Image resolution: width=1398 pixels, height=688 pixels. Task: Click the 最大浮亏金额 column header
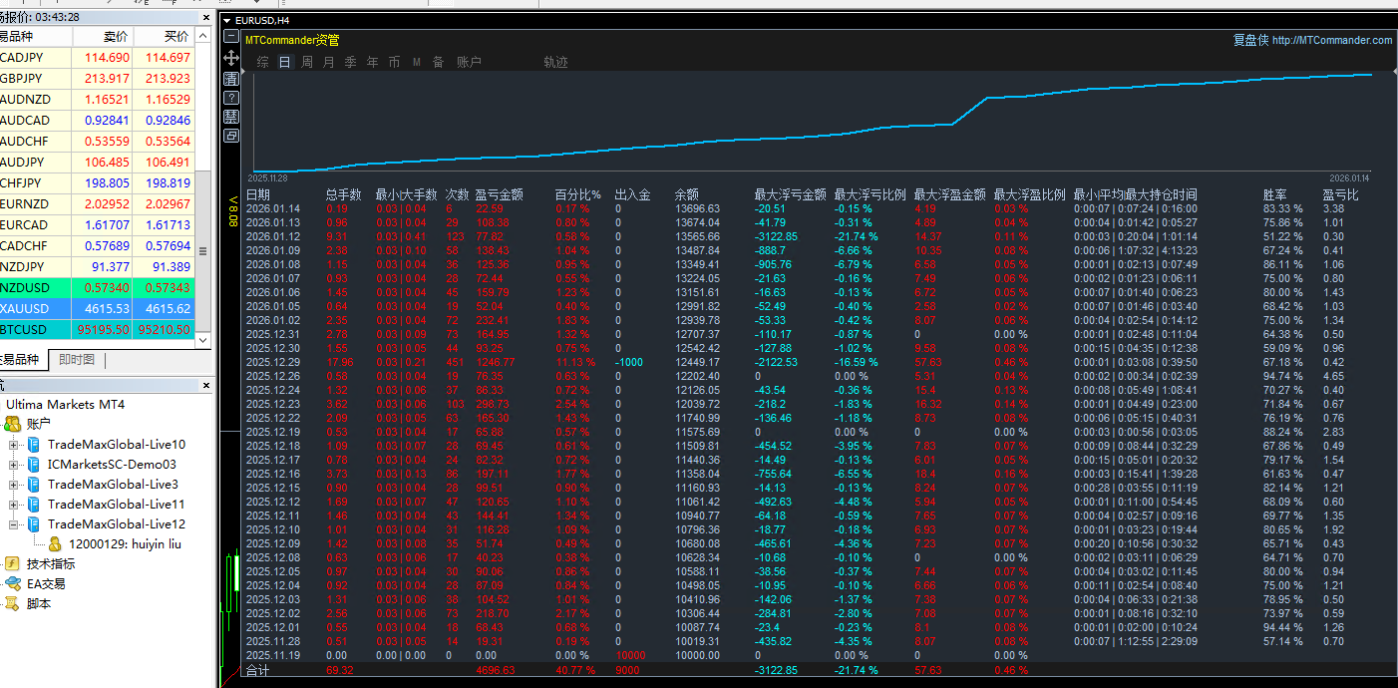(791, 194)
